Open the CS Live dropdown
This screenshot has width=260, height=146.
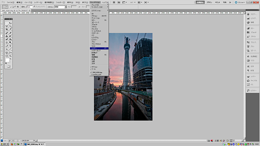click(x=240, y=2)
